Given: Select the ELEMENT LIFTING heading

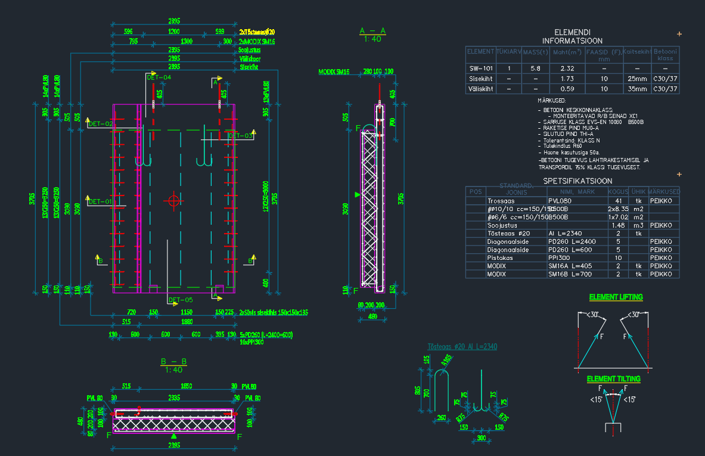Looking at the screenshot, I should pyautogui.click(x=616, y=297).
